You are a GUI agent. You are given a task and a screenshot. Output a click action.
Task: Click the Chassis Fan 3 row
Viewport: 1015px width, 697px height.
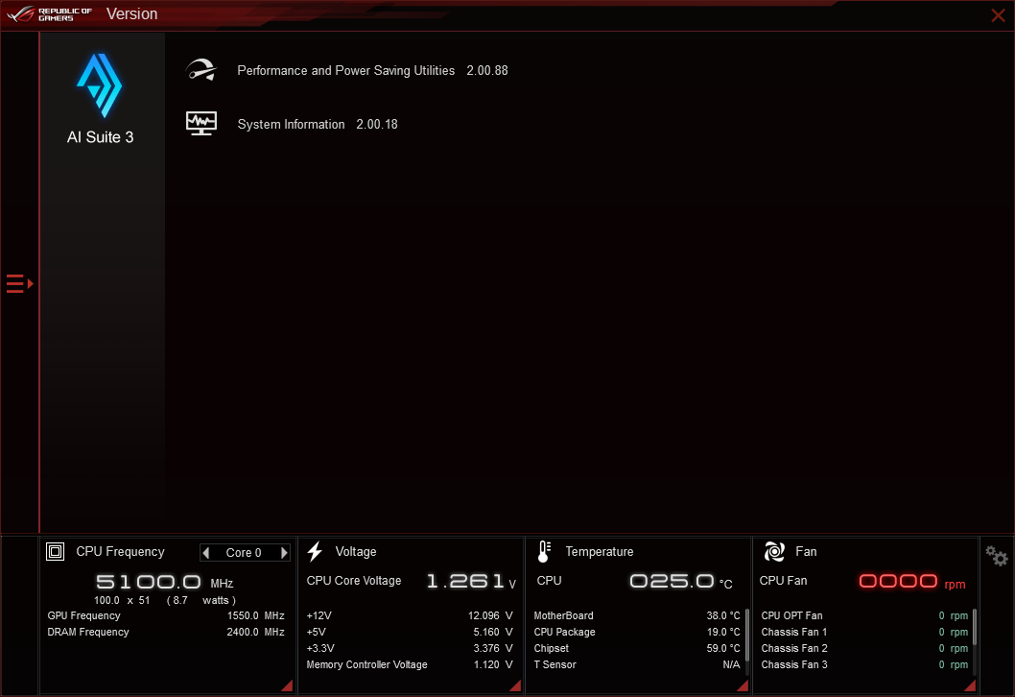[864, 664]
